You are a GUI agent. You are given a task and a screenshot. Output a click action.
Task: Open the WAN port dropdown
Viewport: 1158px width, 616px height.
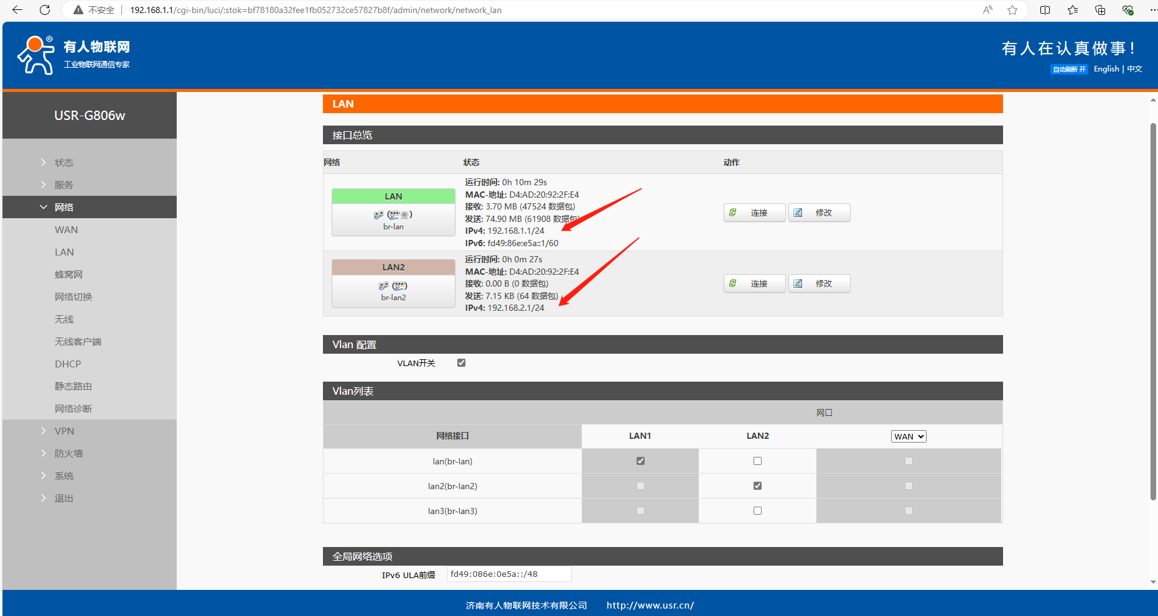click(x=908, y=436)
